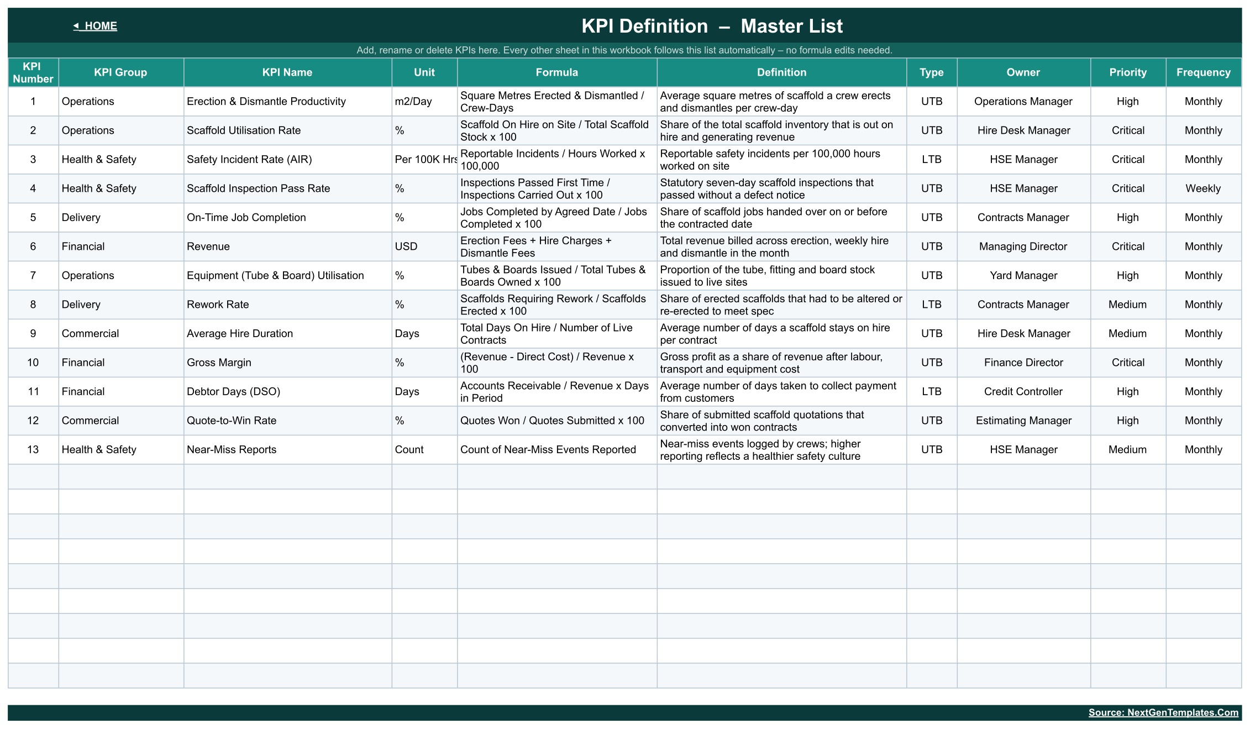Click 'Operations Manager' owner cell

tap(1023, 102)
